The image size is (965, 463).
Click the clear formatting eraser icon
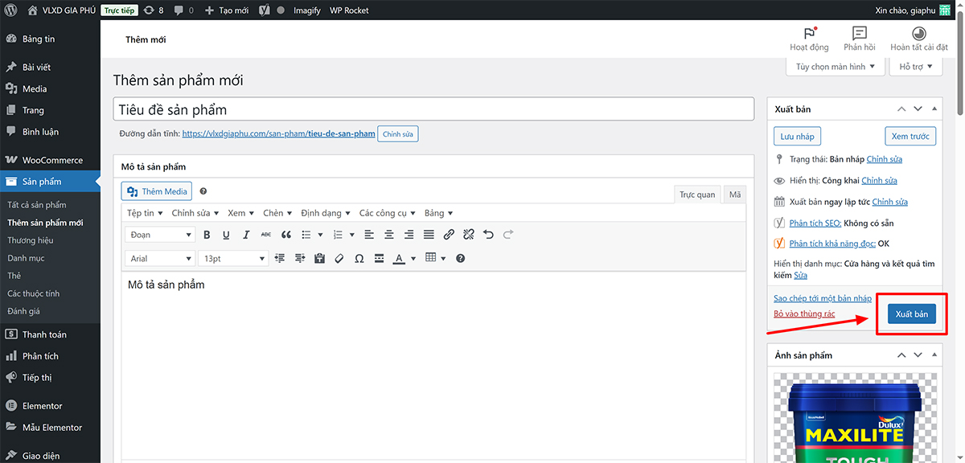(x=339, y=259)
